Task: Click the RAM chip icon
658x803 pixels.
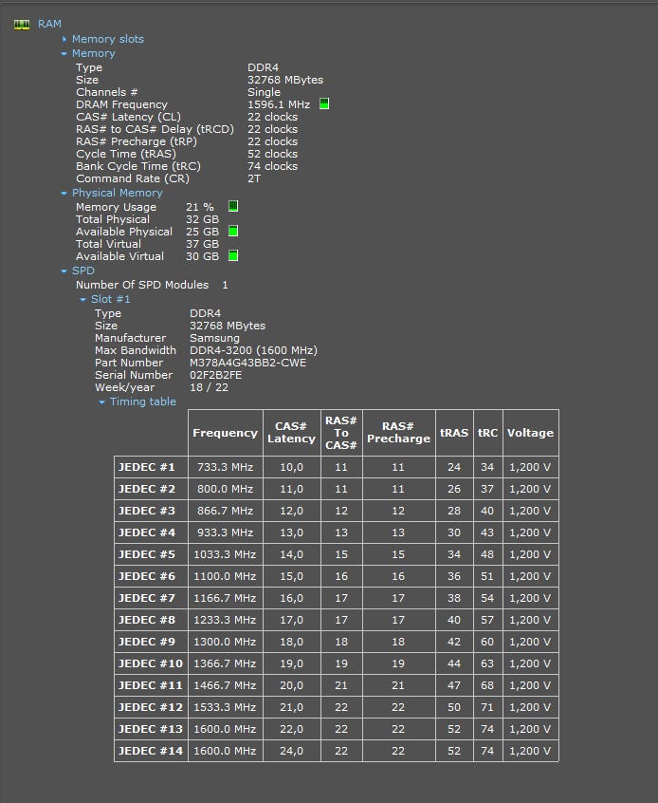Action: (x=22, y=24)
